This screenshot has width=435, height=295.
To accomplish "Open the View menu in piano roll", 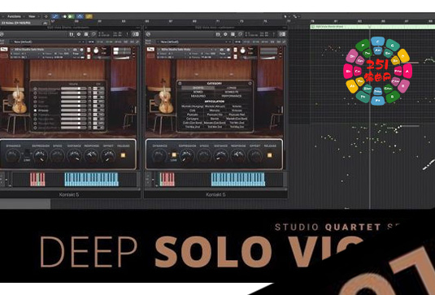I will (x=33, y=16).
